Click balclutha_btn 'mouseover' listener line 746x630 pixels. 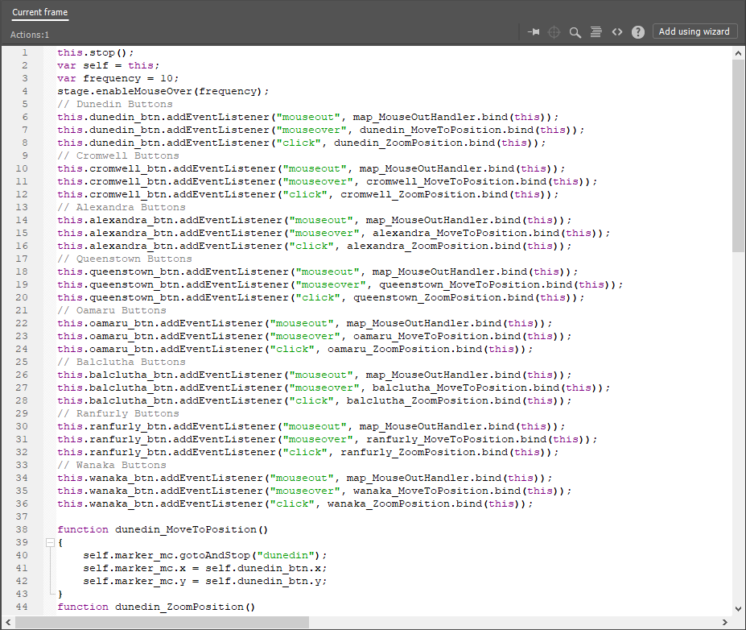[333, 388]
